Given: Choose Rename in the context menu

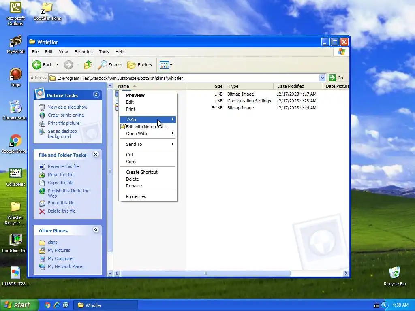Looking at the screenshot, I should tap(148, 186).
